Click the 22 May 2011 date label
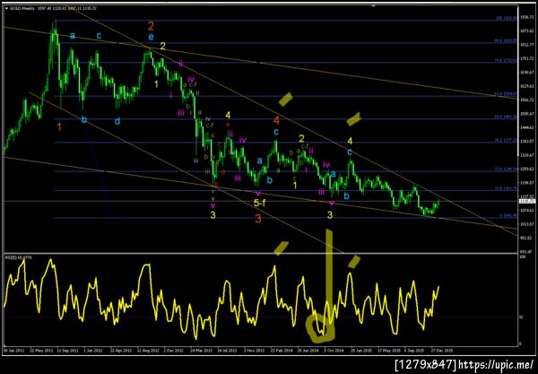The width and height of the screenshot is (538, 374). (41, 351)
